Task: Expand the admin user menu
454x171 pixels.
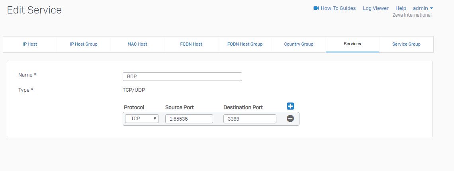Action: click(x=423, y=8)
